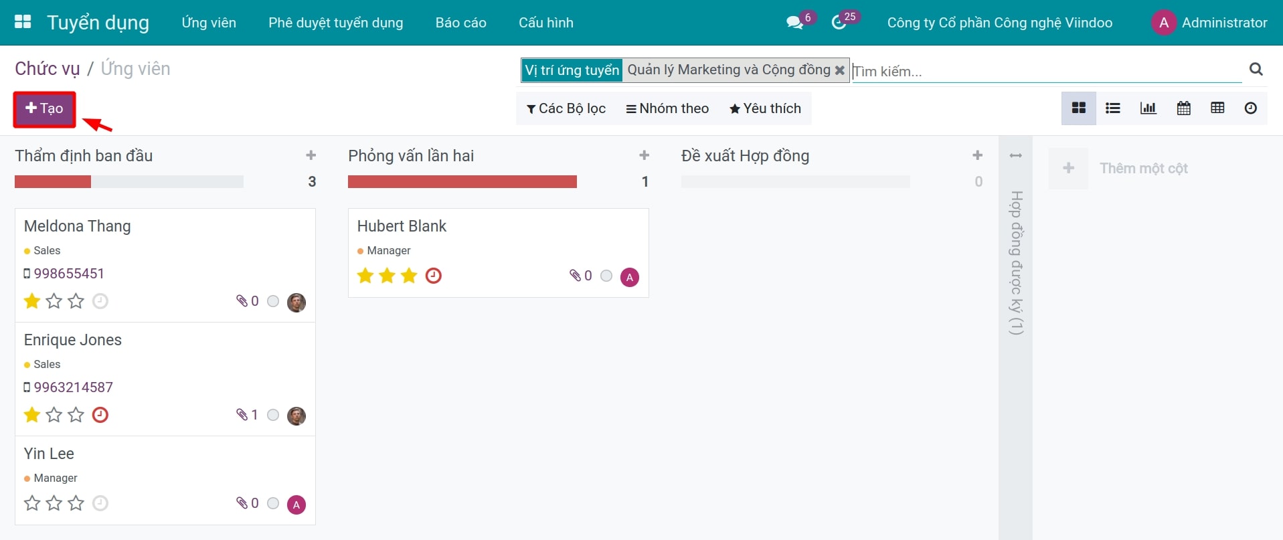Set third priority star for Yin Lee
1283x540 pixels.
76,503
